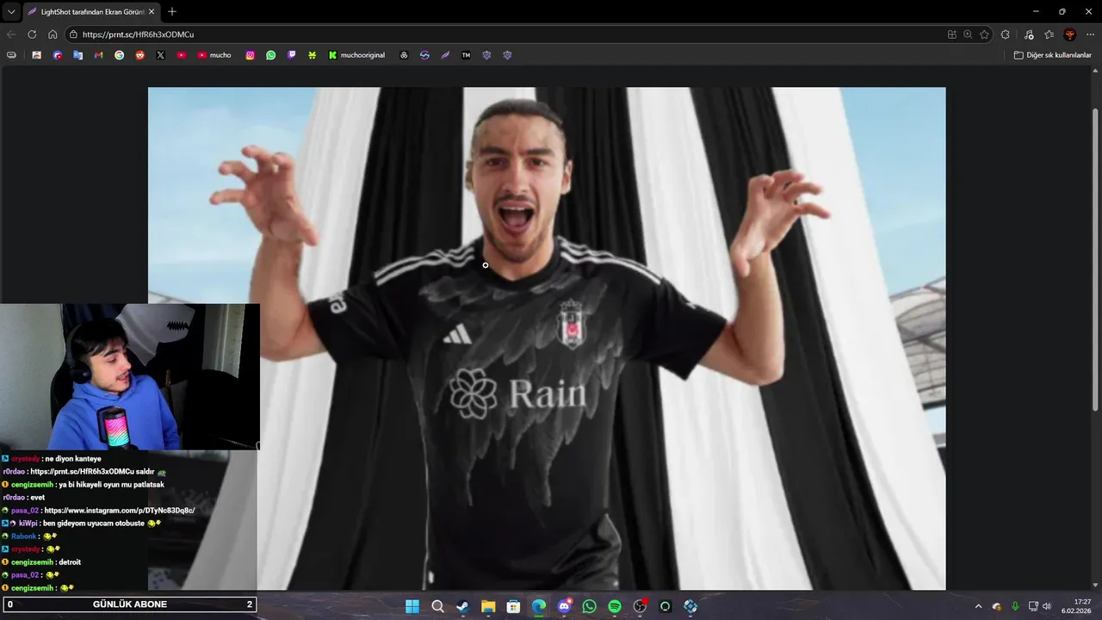Open the Reddit bookmark

pos(139,55)
